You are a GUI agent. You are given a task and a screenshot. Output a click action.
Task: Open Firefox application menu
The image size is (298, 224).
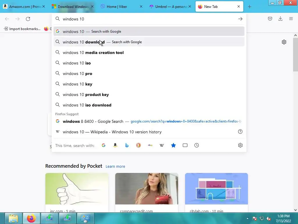[x=291, y=19]
